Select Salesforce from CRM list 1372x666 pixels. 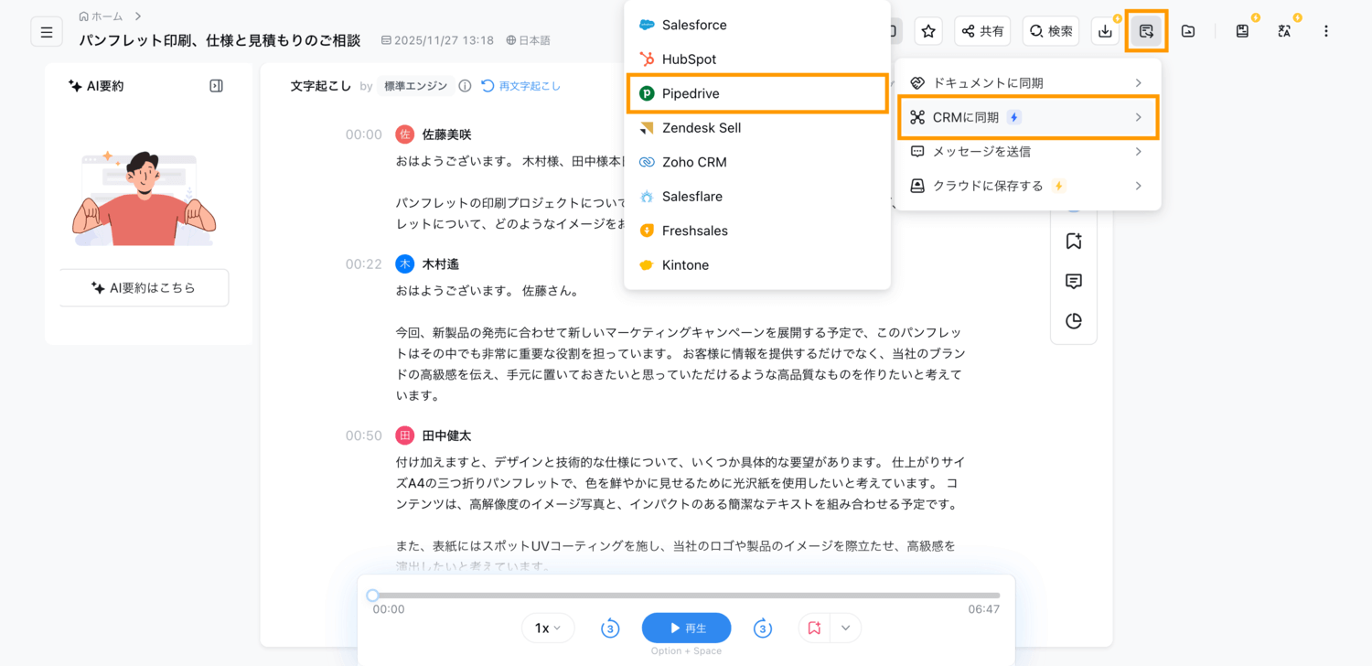click(x=757, y=25)
